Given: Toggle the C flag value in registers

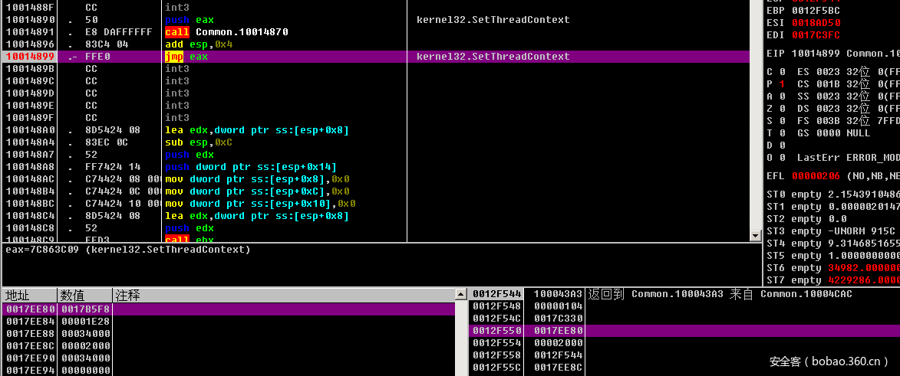Looking at the screenshot, I should click(782, 72).
